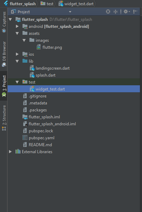The image size is (142, 212).
Task: Click the images folder icon
Action: [32, 40]
